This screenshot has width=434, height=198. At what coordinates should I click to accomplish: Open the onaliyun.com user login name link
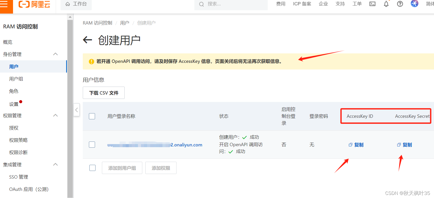point(155,145)
